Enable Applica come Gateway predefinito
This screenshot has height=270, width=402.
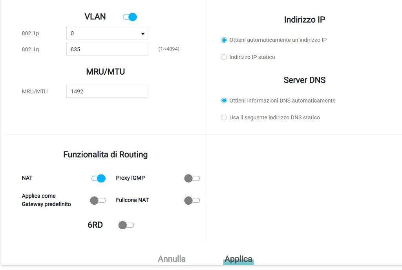(98, 201)
